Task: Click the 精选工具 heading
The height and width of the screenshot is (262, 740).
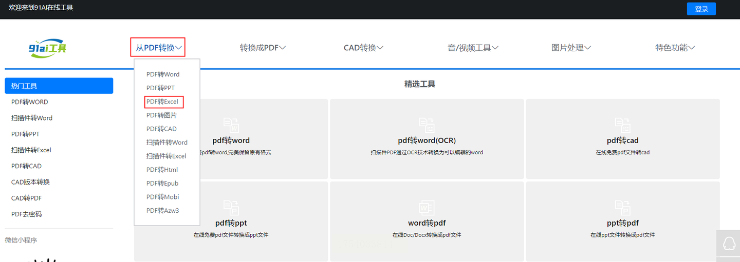Action: point(419,84)
